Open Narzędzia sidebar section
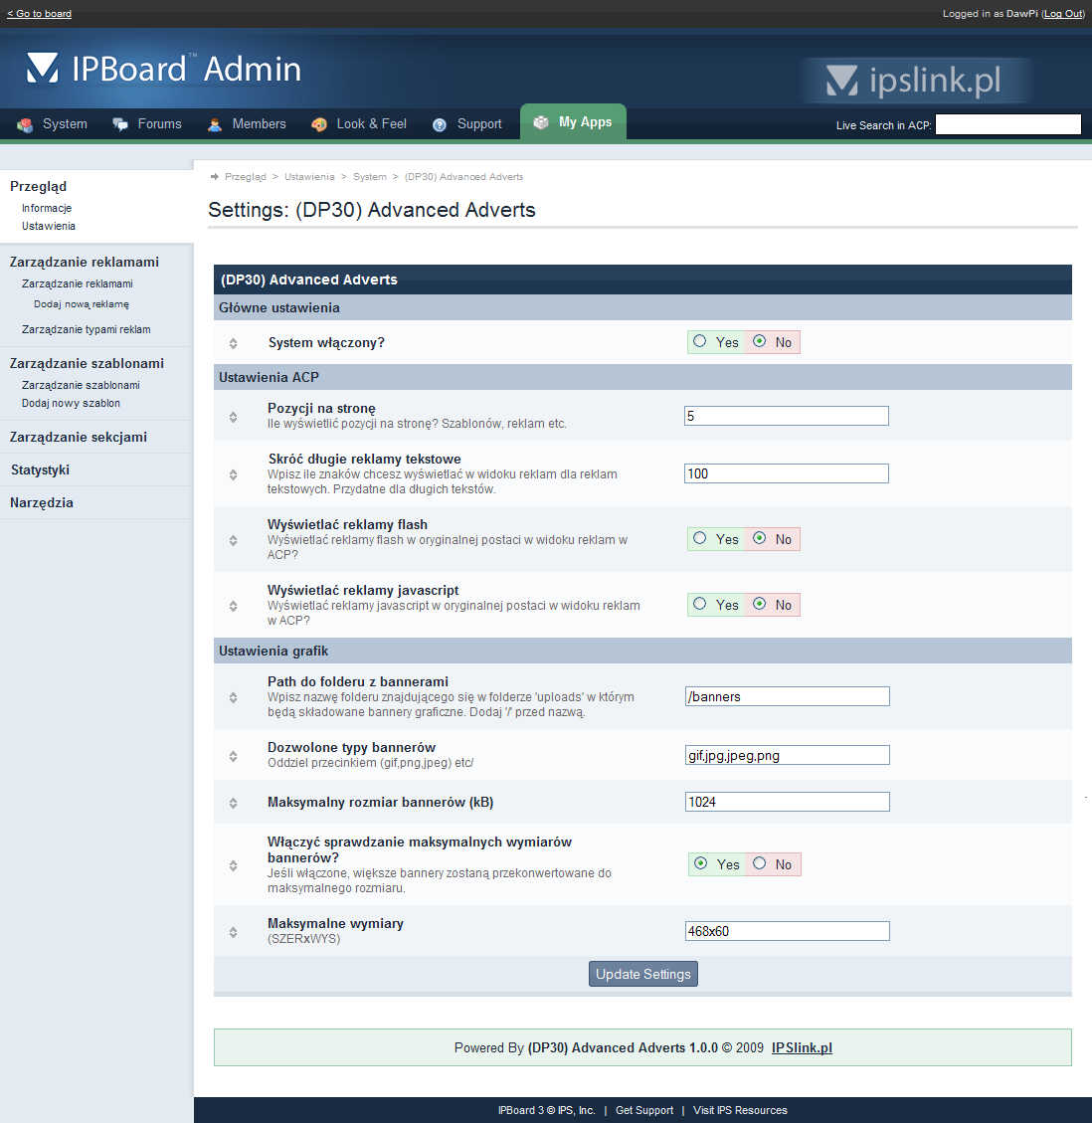The height and width of the screenshot is (1123, 1092). [42, 502]
